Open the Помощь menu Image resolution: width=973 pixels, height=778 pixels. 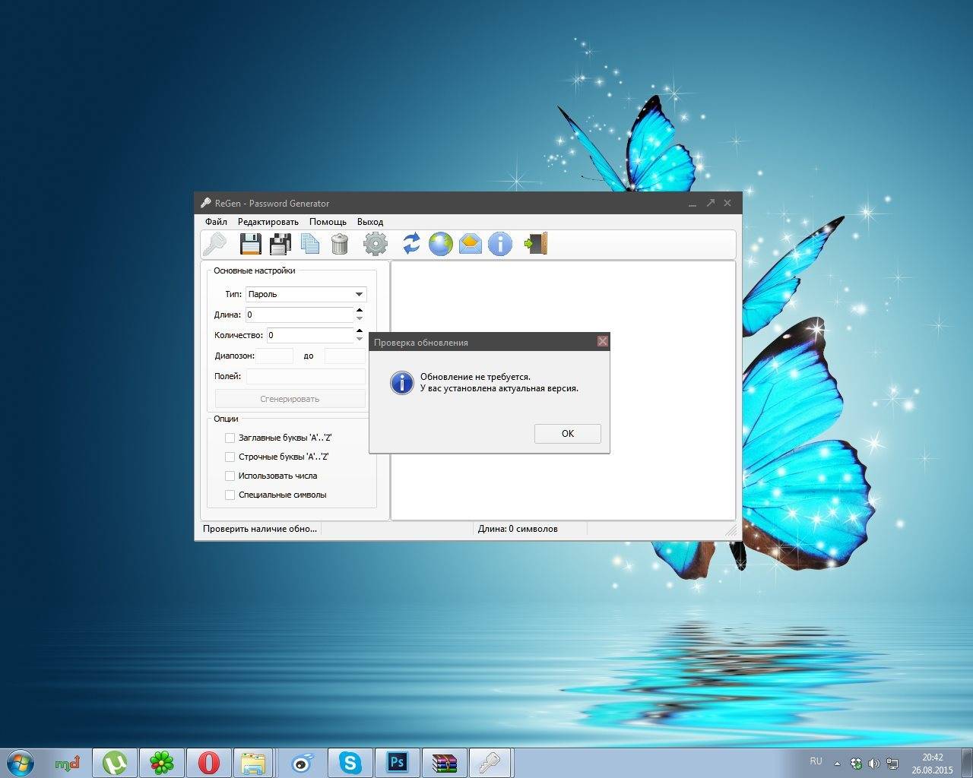(x=328, y=222)
